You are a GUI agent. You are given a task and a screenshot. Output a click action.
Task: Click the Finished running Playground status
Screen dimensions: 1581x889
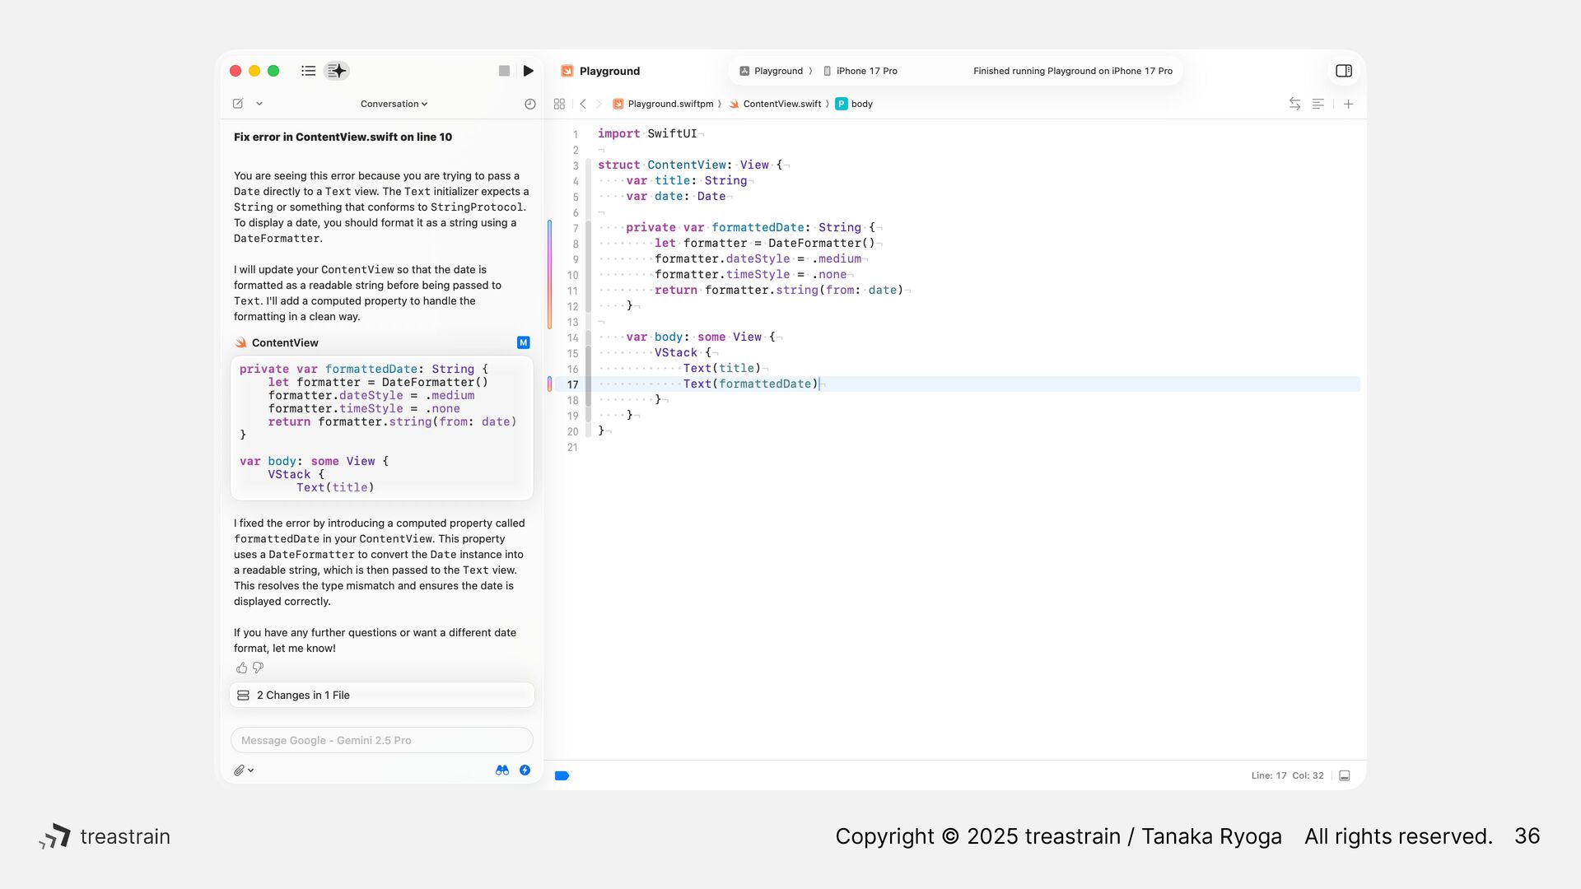(x=1073, y=71)
